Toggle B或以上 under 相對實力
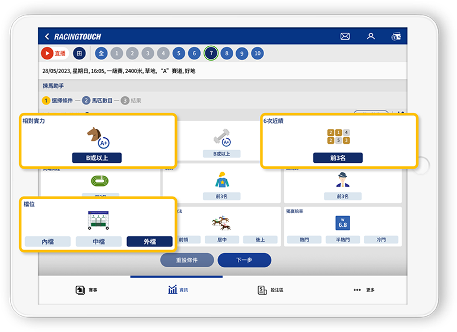 pos(97,158)
